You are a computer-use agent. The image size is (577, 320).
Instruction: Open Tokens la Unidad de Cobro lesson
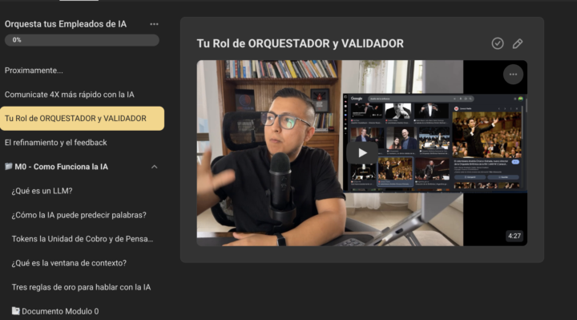(83, 239)
